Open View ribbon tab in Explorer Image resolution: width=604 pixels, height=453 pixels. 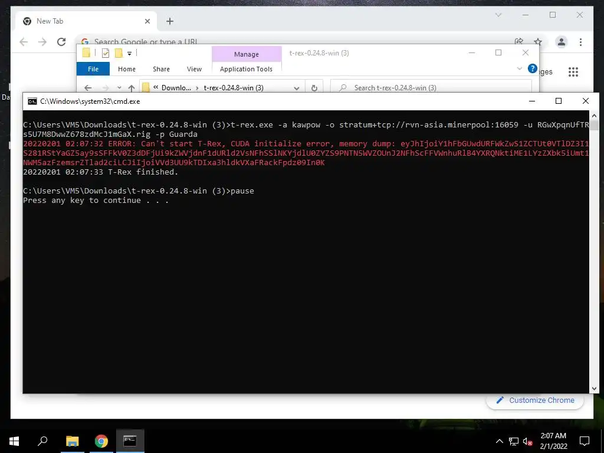pyautogui.click(x=194, y=69)
